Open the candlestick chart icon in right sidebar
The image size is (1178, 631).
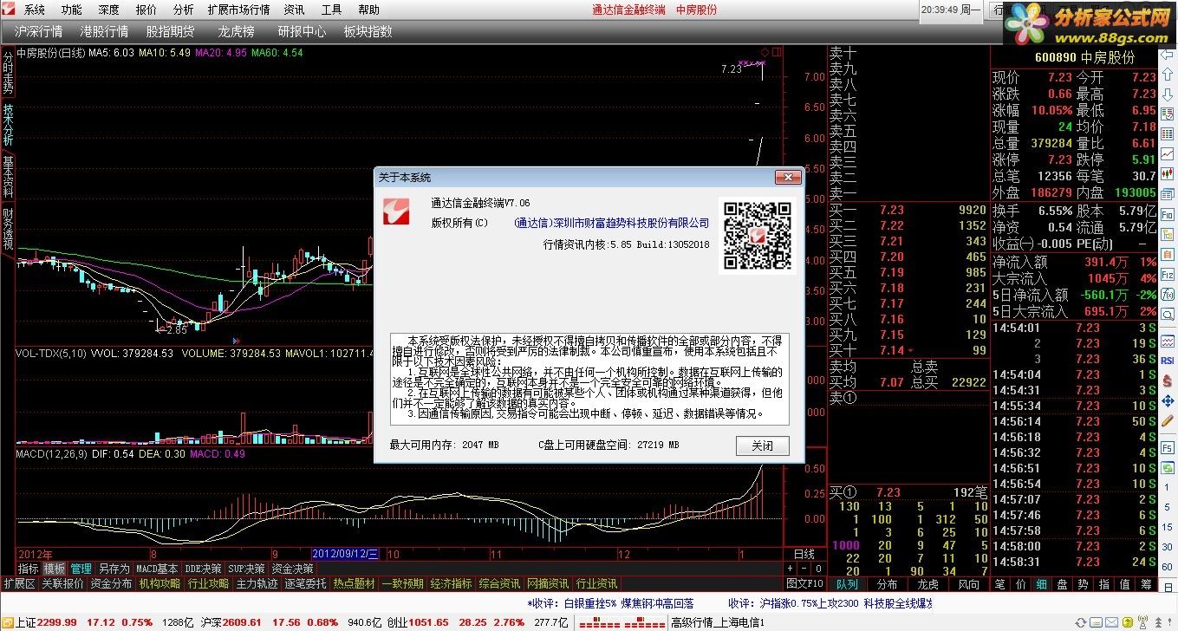[x=1167, y=174]
